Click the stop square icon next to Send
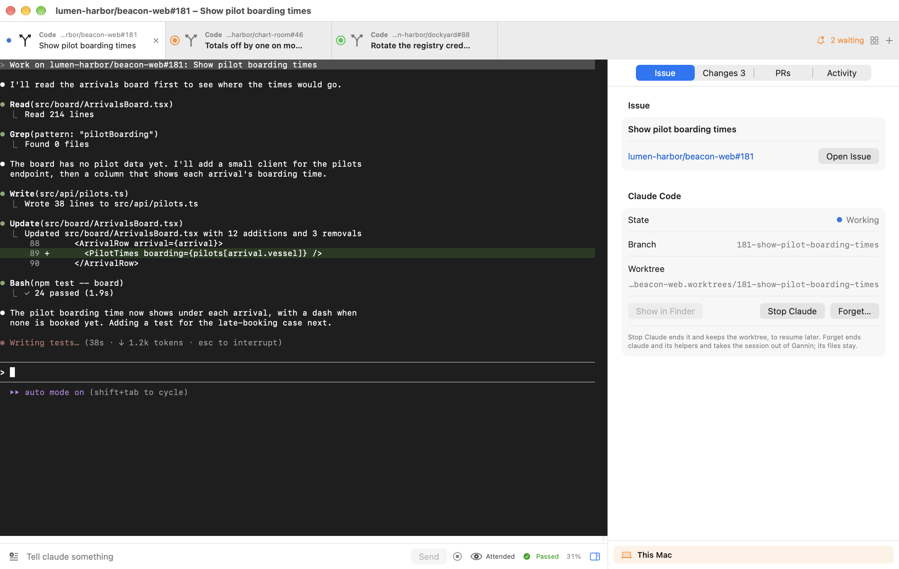Image resolution: width=899 pixels, height=569 pixels. click(457, 556)
